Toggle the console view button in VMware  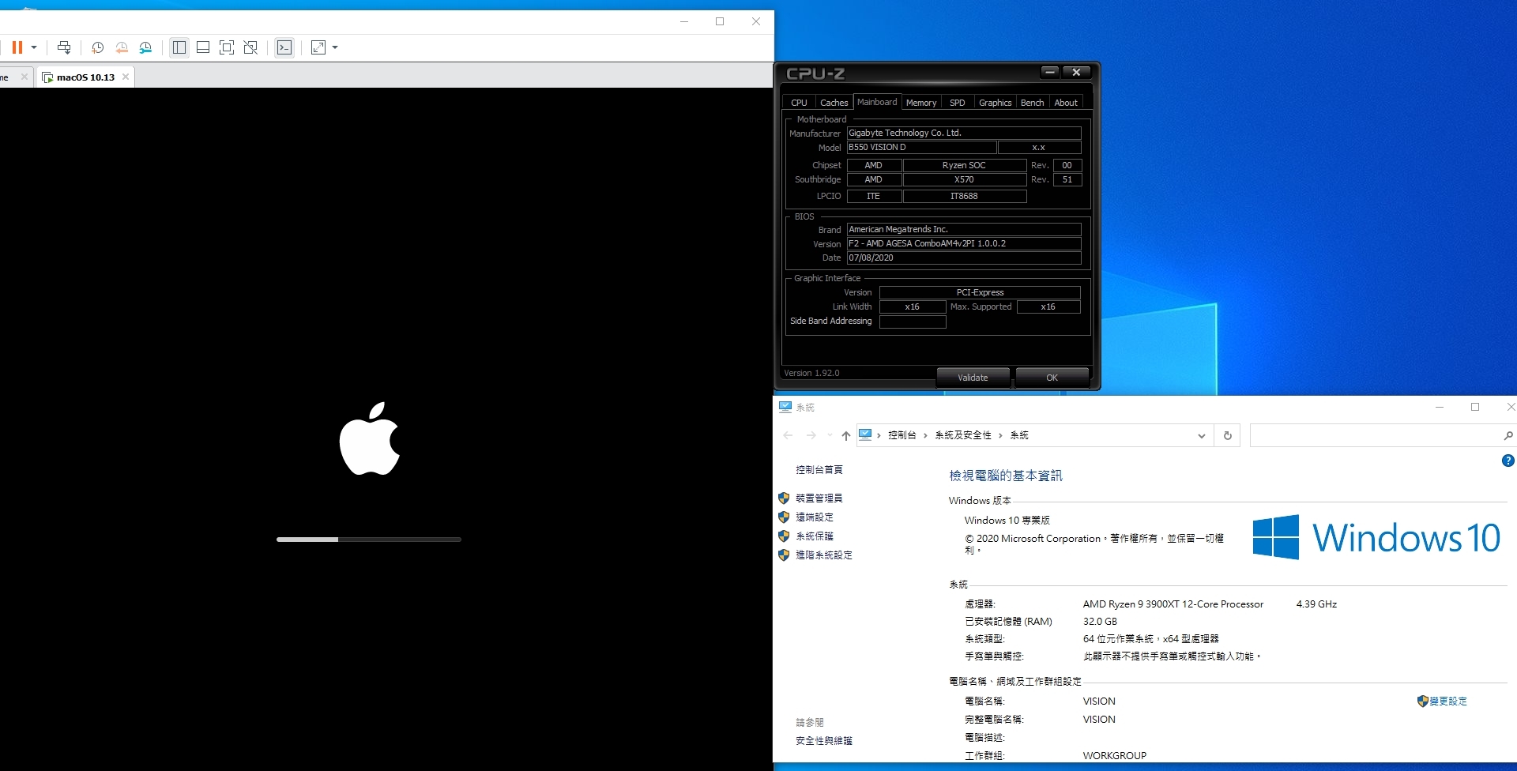(x=284, y=47)
